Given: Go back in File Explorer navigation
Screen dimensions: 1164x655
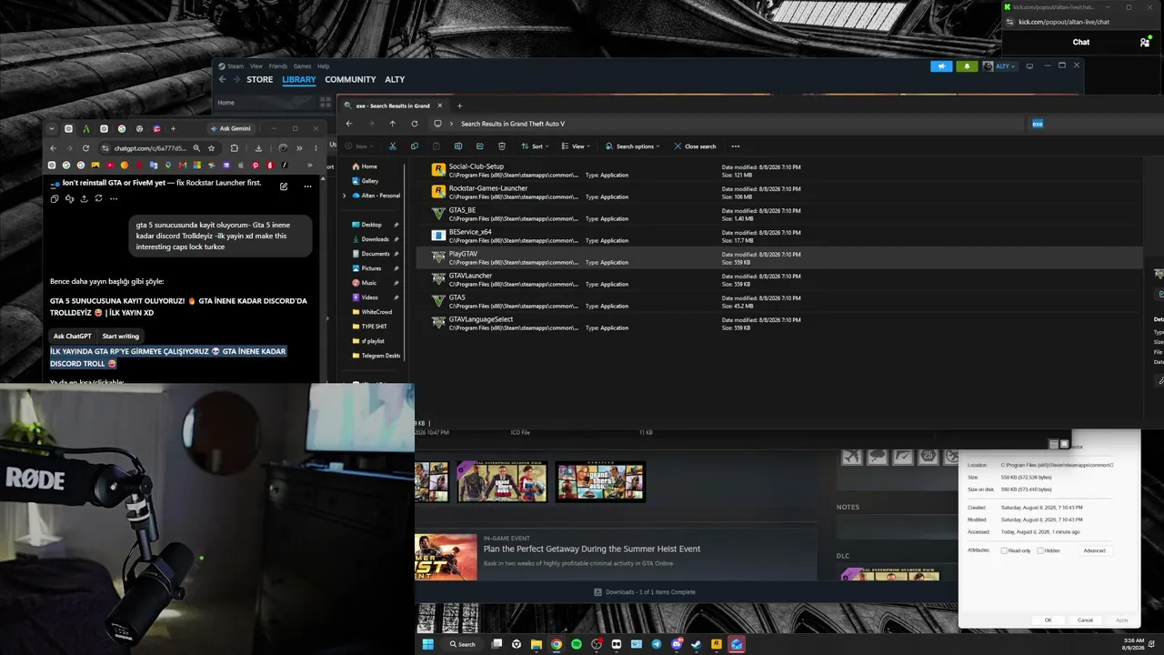Looking at the screenshot, I should click(349, 124).
